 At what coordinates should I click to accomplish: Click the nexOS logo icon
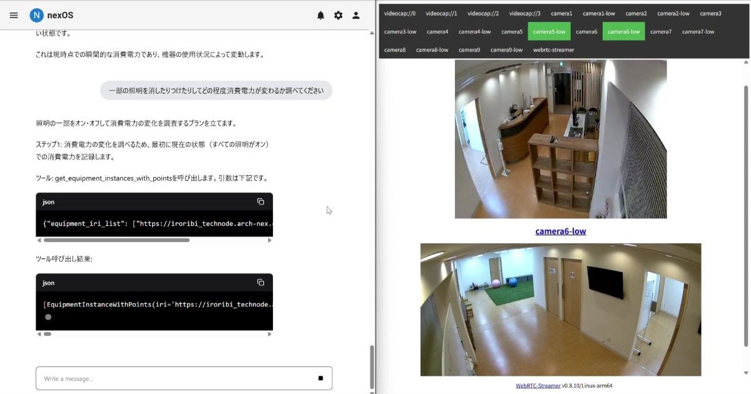pos(37,15)
